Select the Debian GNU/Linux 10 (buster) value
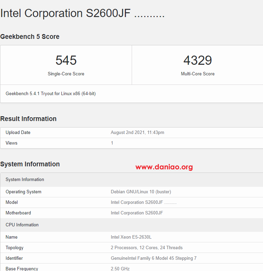 141,192
